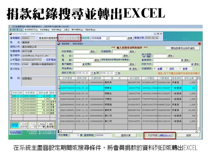Open the start date calendar dropdown

pos(95,73)
